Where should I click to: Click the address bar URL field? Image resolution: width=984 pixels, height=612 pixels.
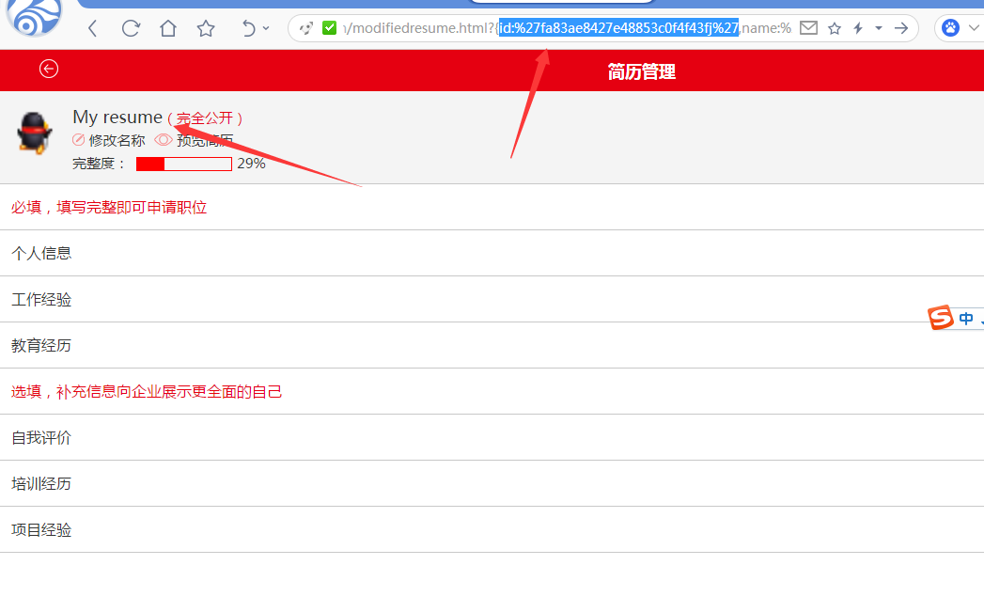[567, 28]
